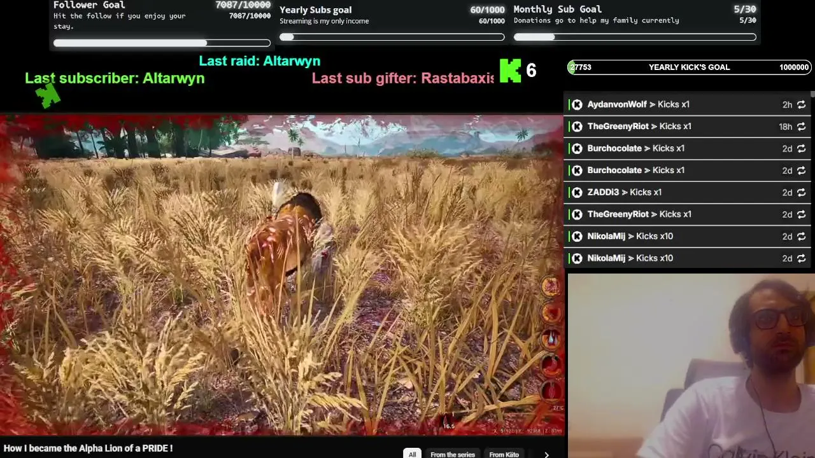Open the video title 'How I became the Alpha Lion of a PRIDE !'
The width and height of the screenshot is (815, 458).
[88, 448]
